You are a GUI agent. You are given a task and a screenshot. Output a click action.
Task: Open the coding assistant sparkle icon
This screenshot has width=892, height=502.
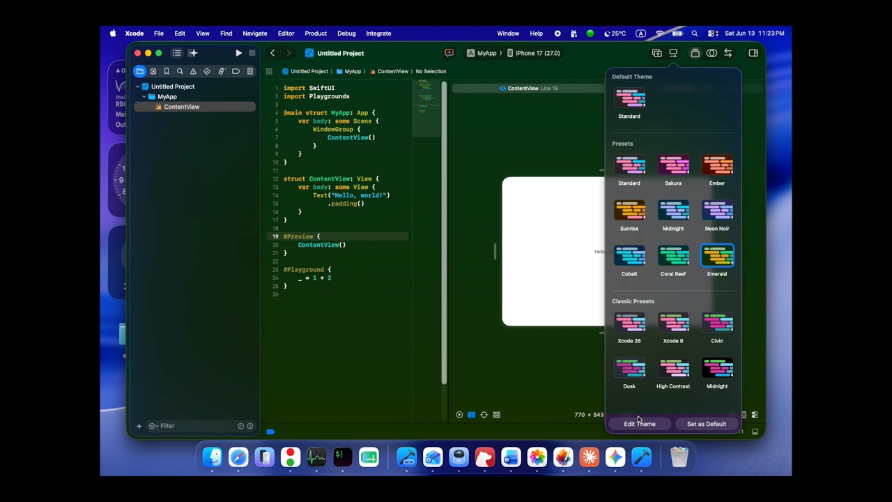click(193, 53)
